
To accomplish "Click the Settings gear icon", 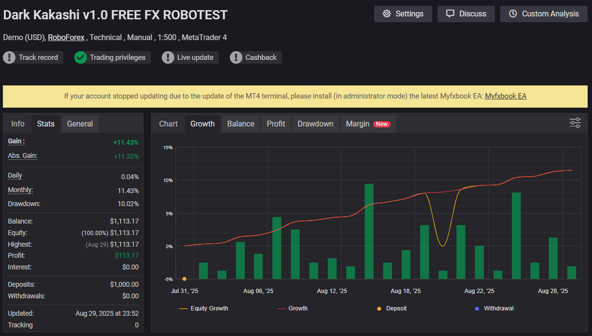I will pyautogui.click(x=386, y=14).
